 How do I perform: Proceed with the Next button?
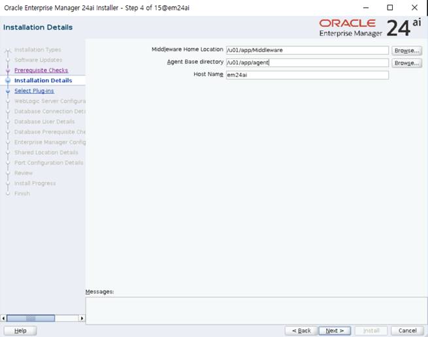[x=335, y=330]
